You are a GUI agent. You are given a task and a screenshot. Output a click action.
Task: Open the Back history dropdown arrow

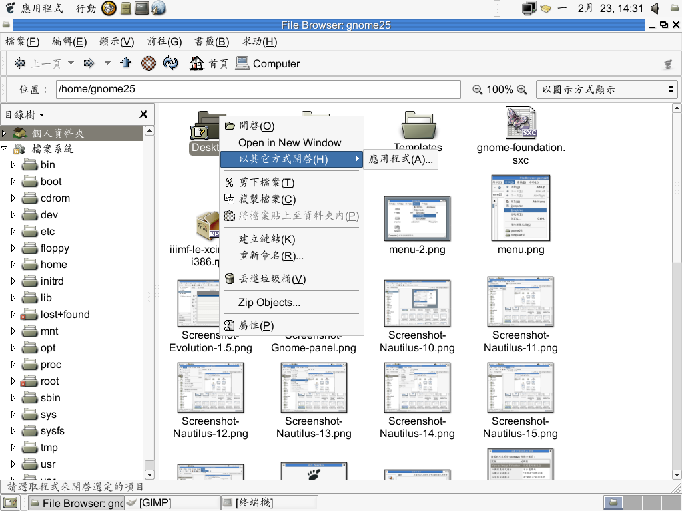(x=71, y=63)
